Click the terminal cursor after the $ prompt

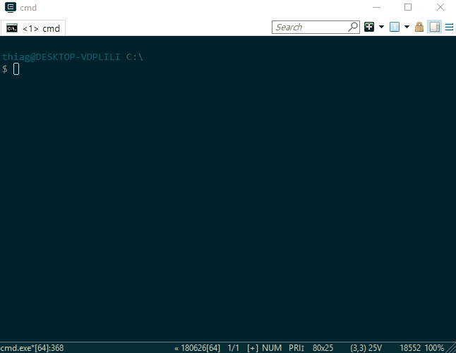[x=16, y=69]
